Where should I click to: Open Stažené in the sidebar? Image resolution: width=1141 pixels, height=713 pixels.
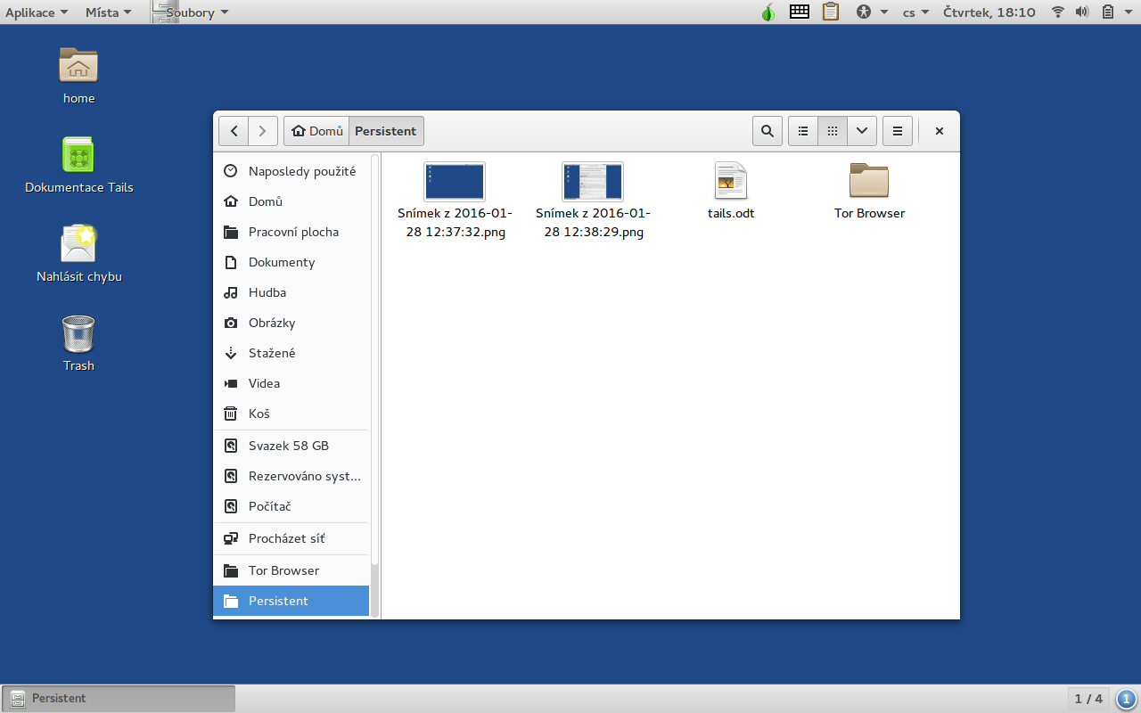(x=291, y=353)
